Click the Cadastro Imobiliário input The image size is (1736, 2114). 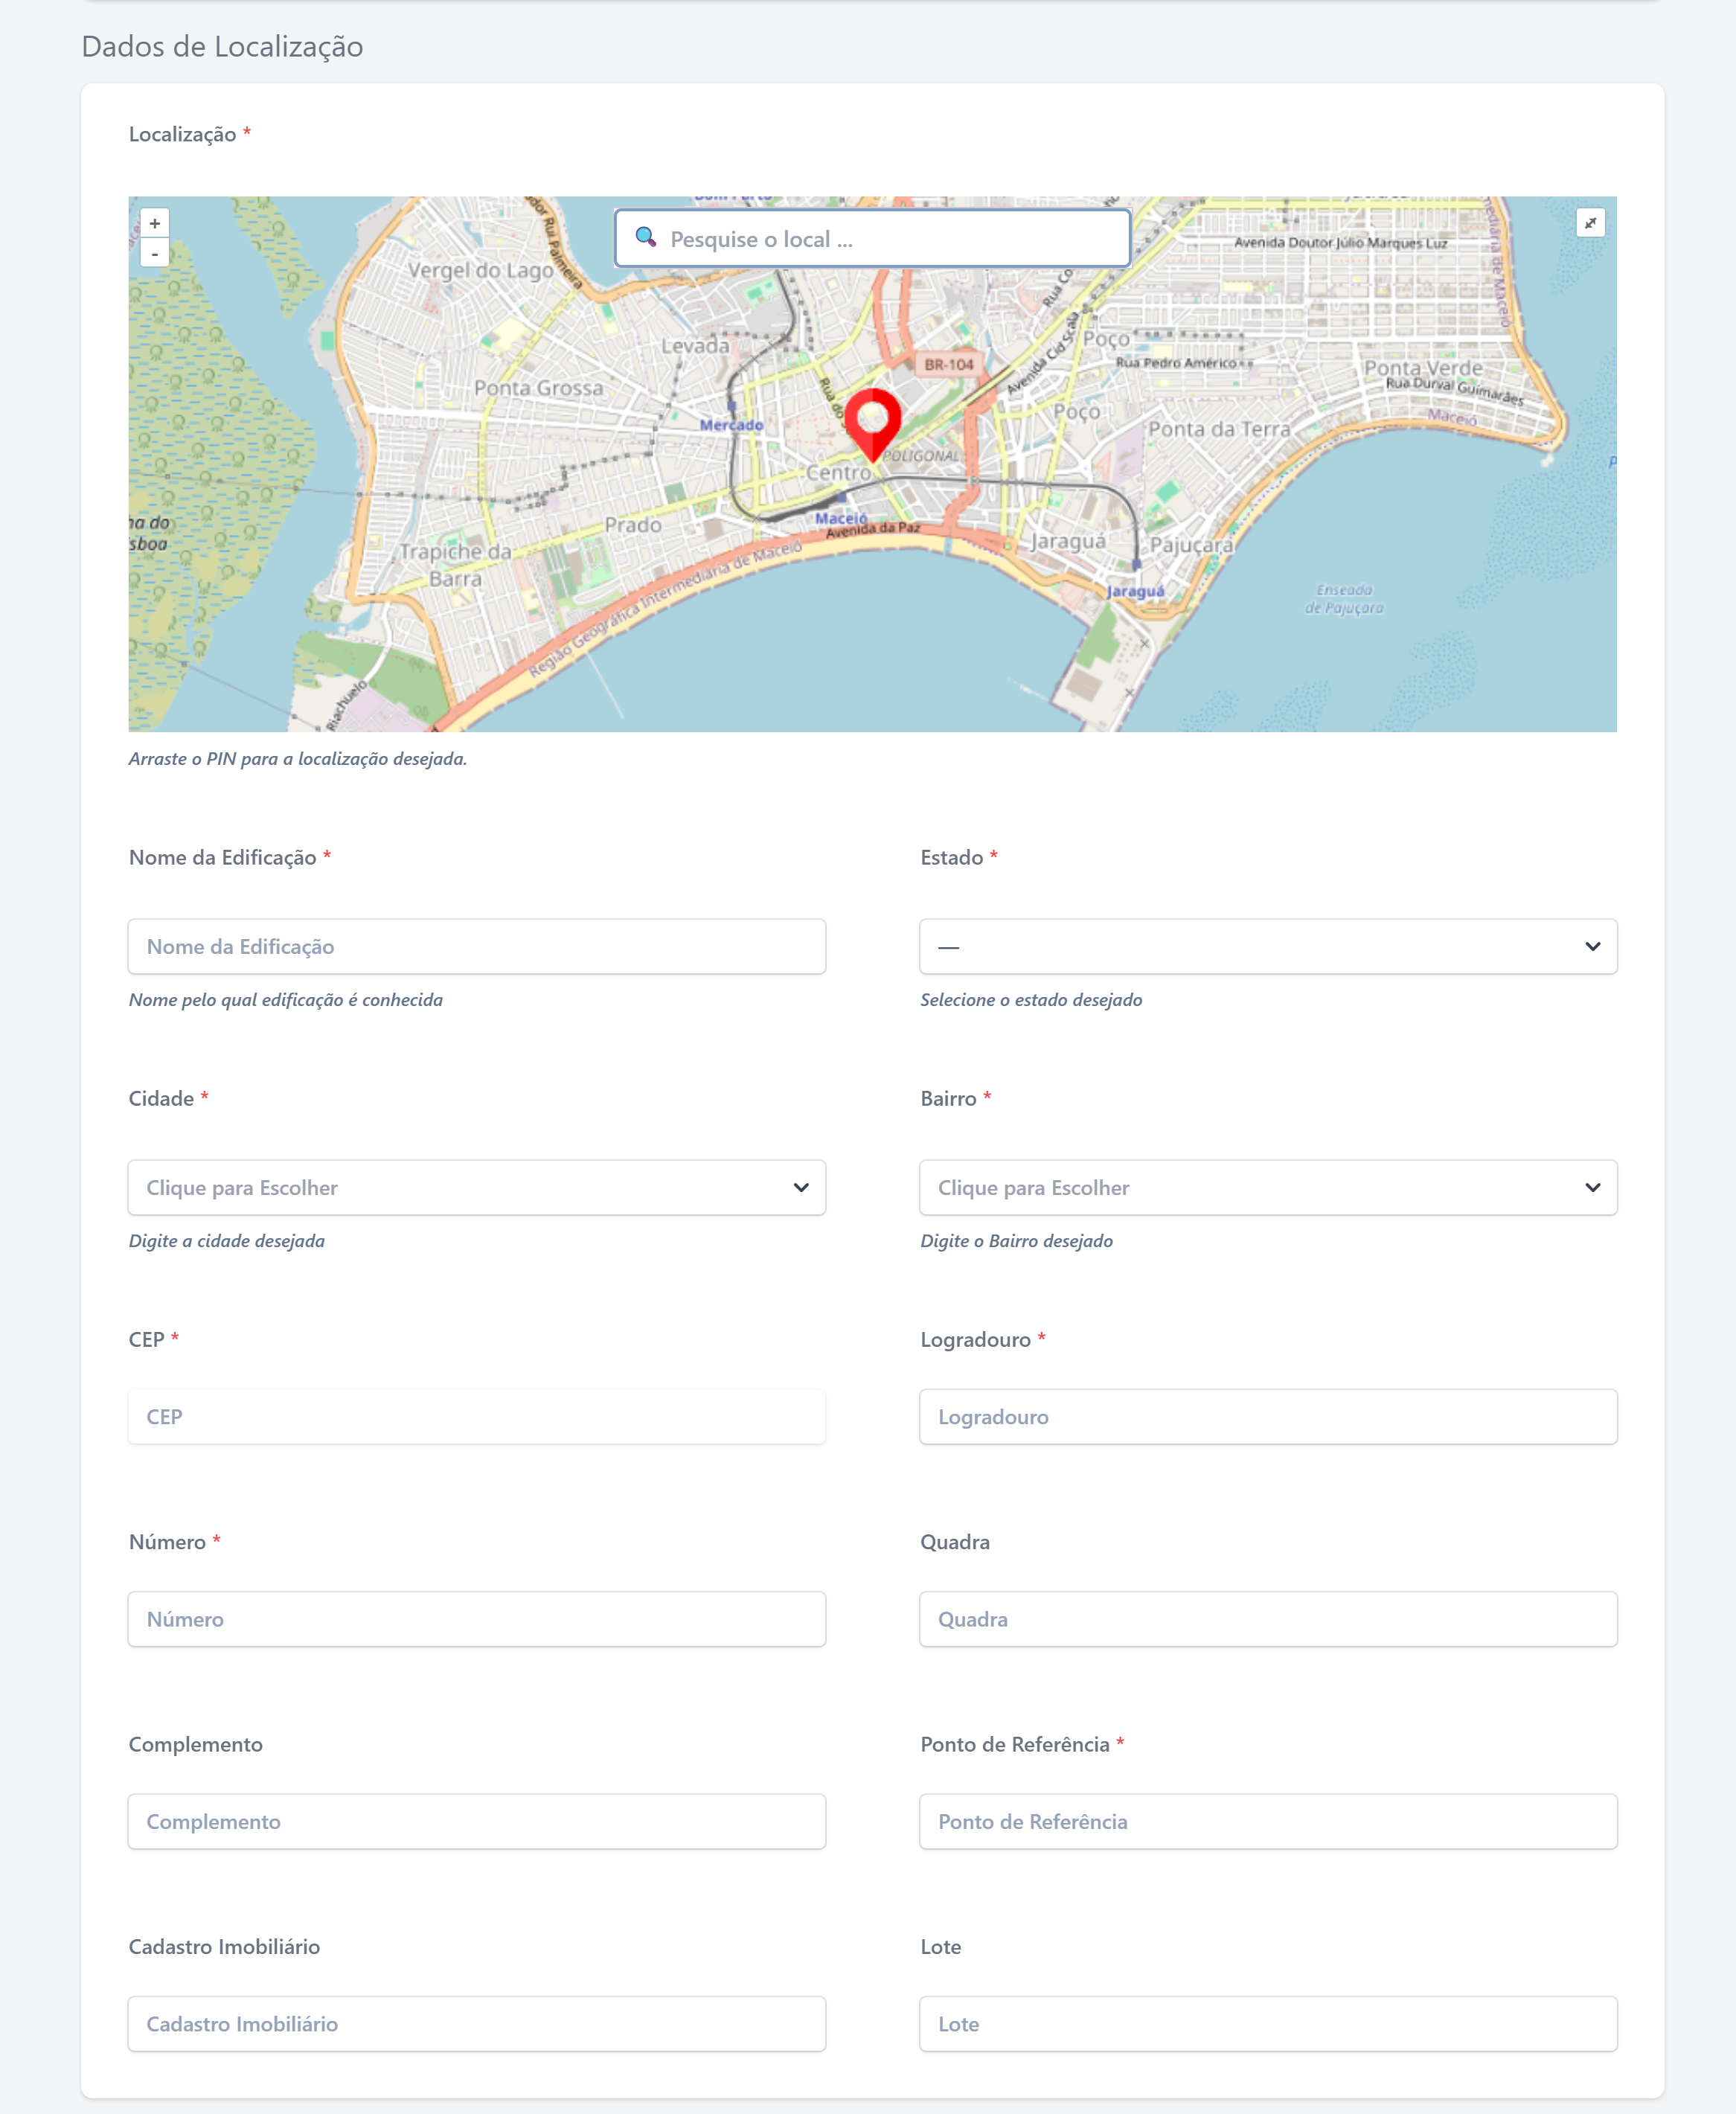coord(476,2023)
